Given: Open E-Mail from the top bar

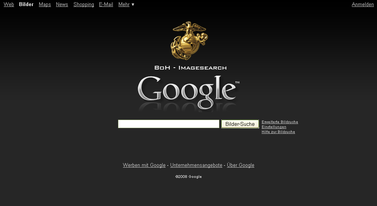Looking at the screenshot, I should (x=106, y=4).
